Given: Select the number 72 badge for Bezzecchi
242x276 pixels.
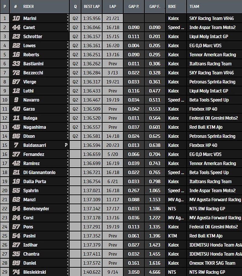Looking at the screenshot, I should coord(16,73).
